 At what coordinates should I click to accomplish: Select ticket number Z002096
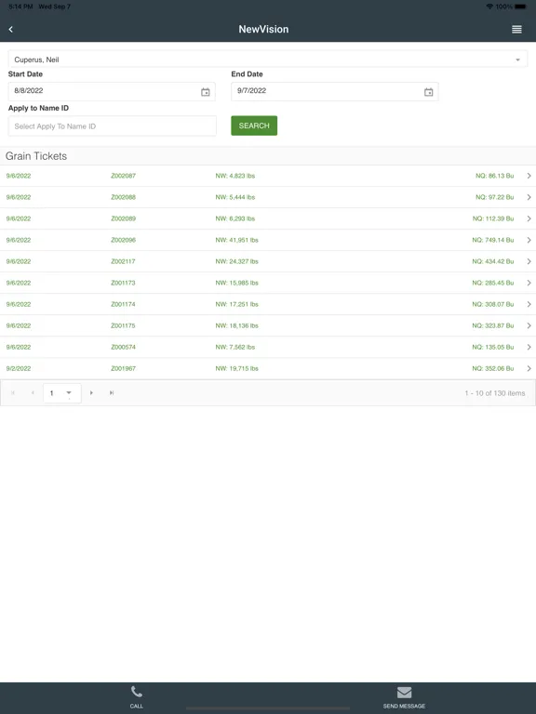click(123, 240)
